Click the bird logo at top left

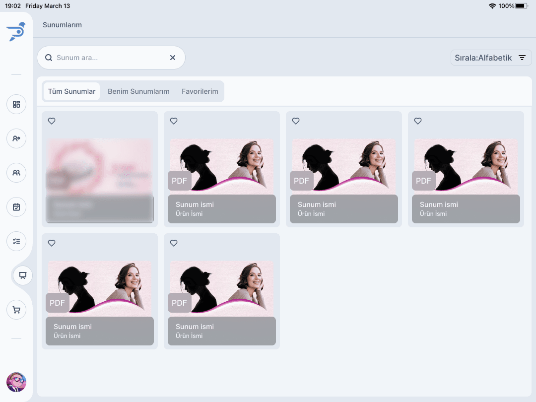[16, 32]
